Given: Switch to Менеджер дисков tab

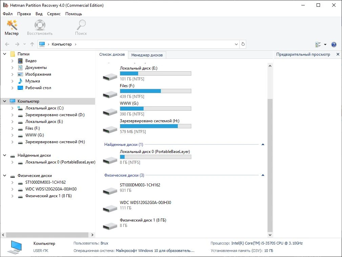Looking at the screenshot, I should (147, 55).
